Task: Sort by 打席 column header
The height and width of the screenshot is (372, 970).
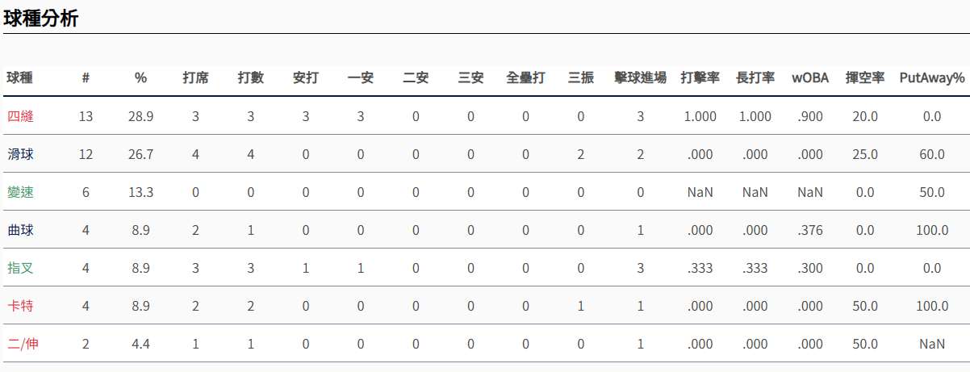Action: pos(195,78)
